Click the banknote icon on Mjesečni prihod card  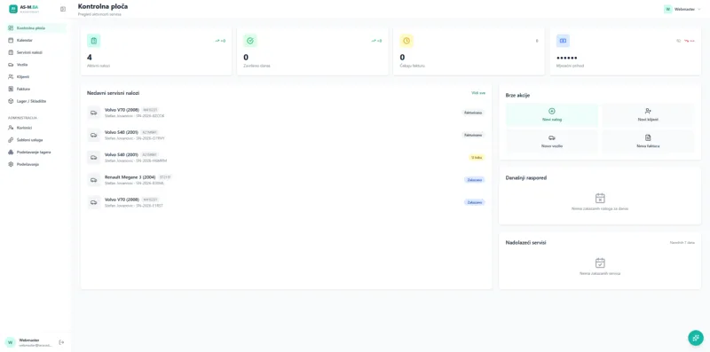pyautogui.click(x=563, y=41)
